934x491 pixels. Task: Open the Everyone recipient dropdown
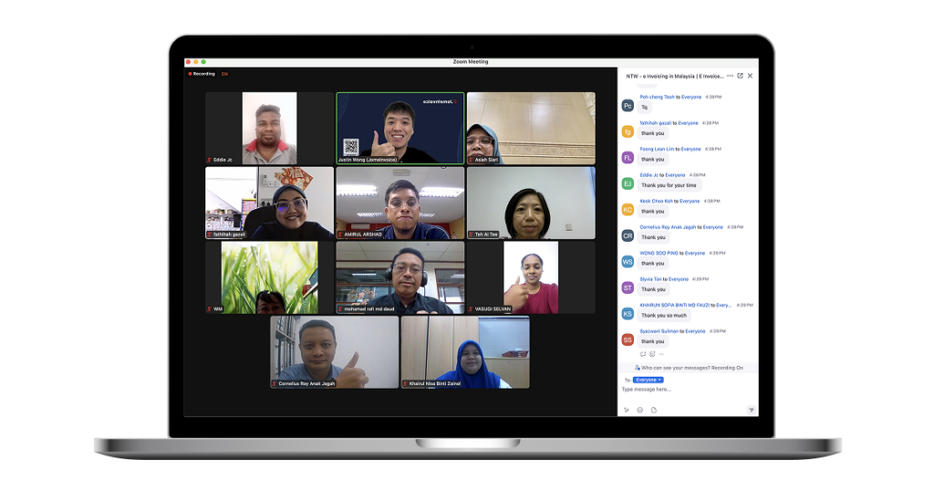648,379
